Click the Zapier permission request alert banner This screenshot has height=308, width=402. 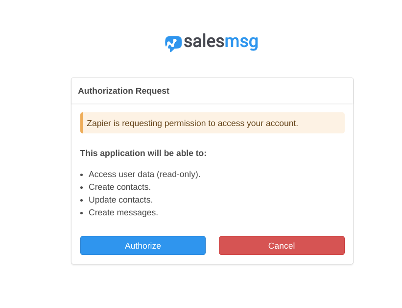(x=213, y=123)
